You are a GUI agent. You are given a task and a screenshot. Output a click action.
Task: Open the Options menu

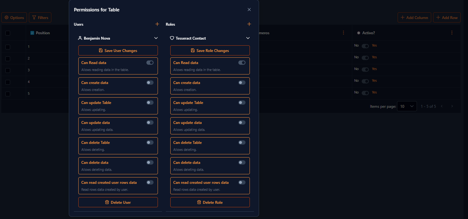14,18
